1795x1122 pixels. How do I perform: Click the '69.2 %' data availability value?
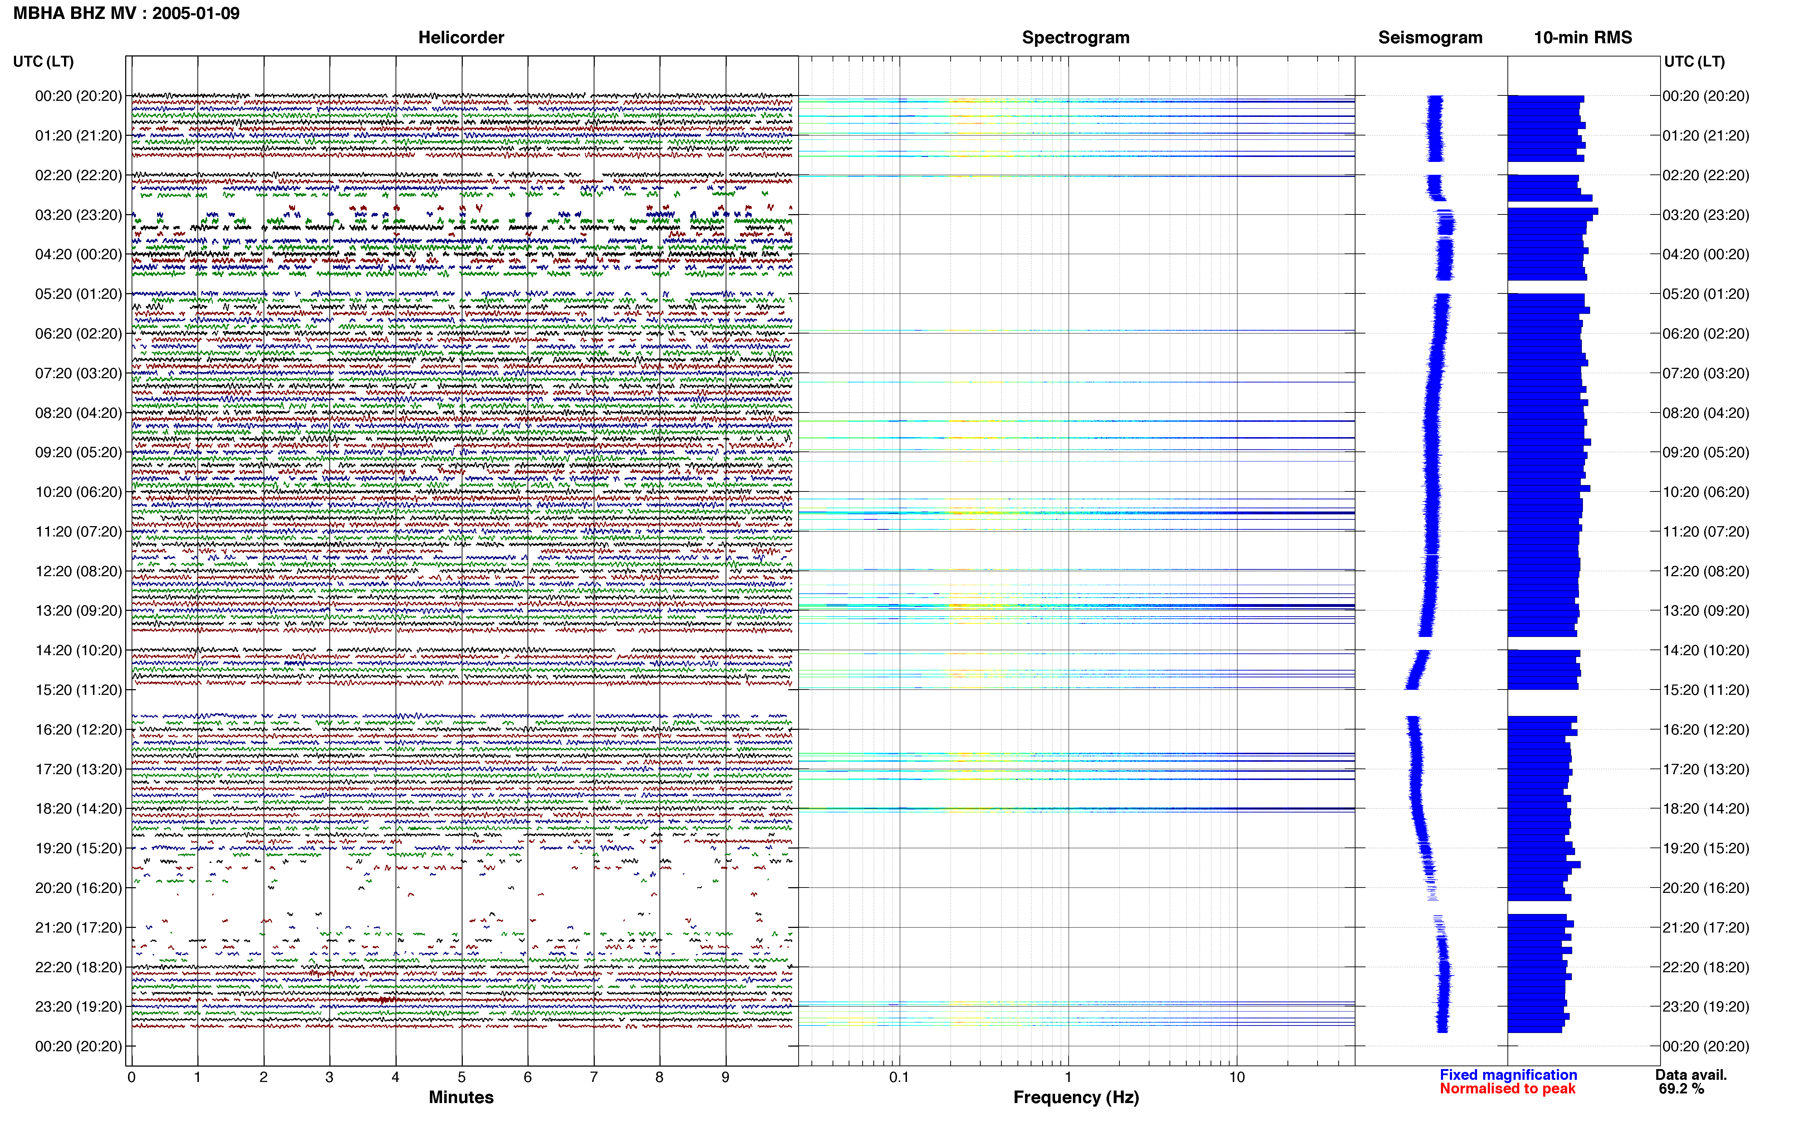[x=1681, y=1089]
